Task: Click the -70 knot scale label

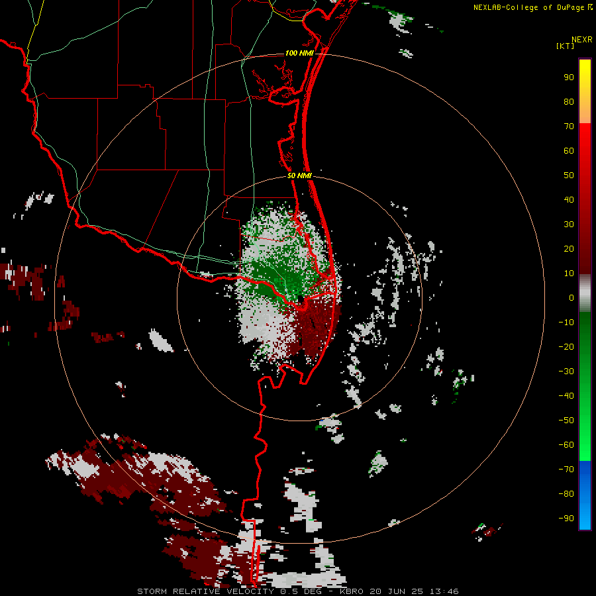Action: 566,469
